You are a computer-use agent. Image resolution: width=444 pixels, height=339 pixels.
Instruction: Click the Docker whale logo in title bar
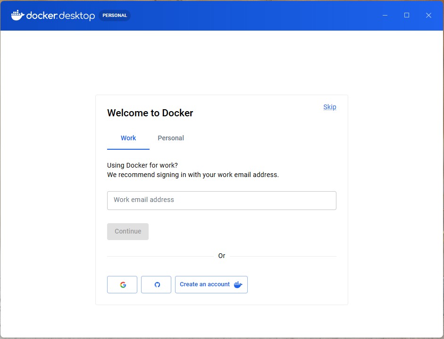(x=17, y=15)
